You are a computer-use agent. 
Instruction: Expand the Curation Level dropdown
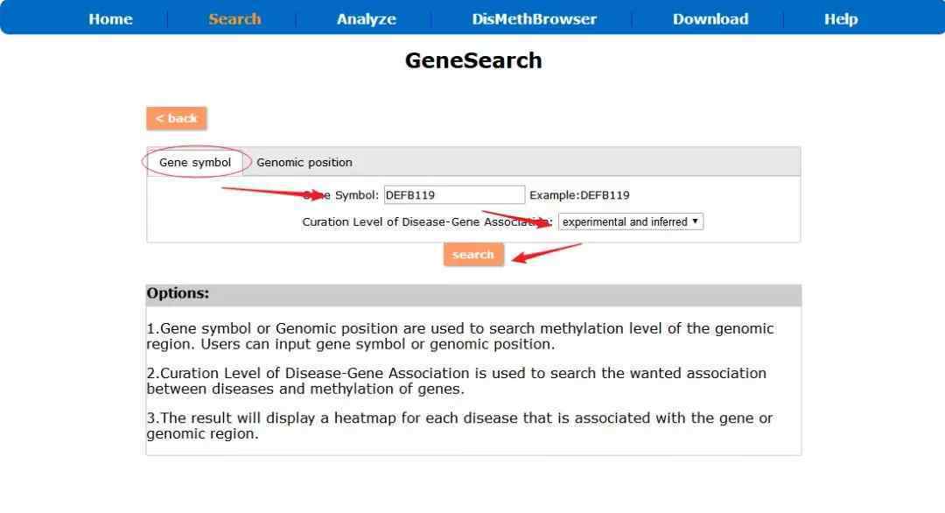(x=630, y=221)
